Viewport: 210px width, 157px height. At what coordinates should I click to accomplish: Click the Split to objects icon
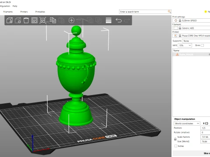(x=90, y=20)
